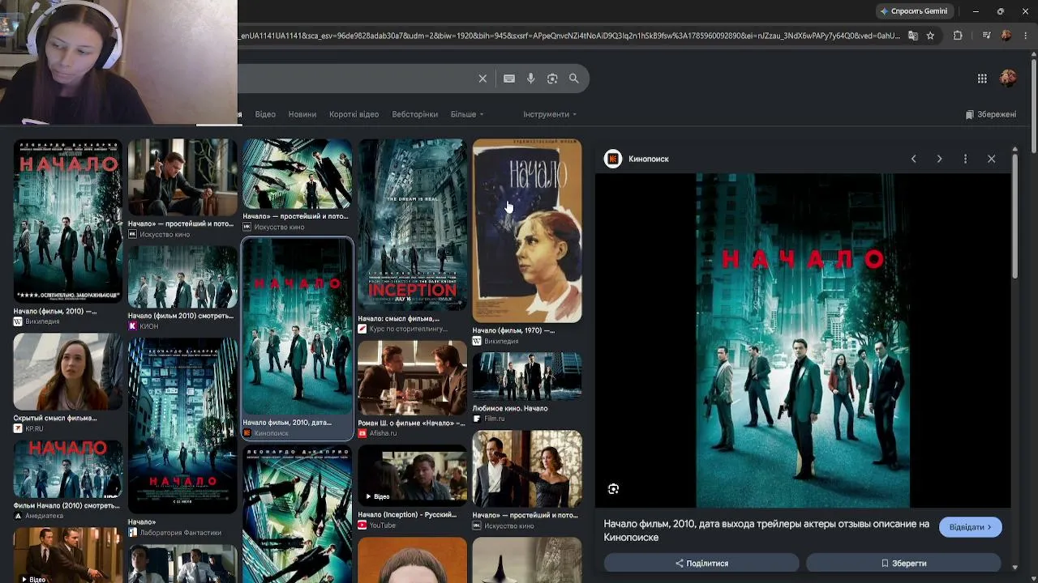Click the caption 'Любимое кино. Начало'

point(510,408)
